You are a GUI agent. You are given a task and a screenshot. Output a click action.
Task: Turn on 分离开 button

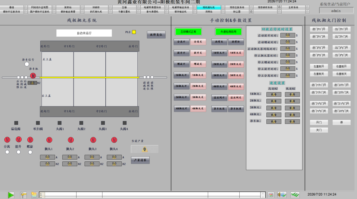[x=182, y=42]
